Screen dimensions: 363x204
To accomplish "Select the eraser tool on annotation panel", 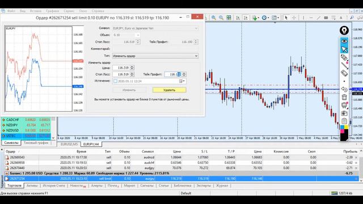I will (344, 73).
